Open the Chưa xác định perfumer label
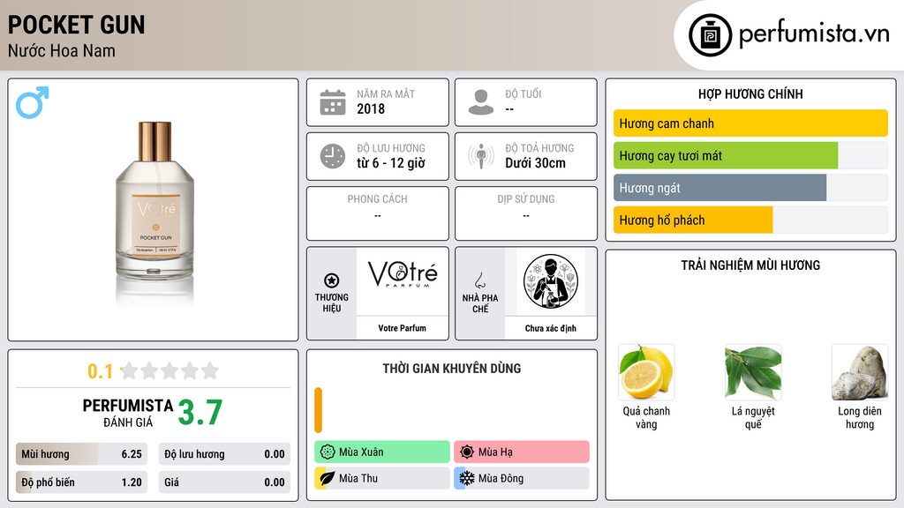Viewport: 904px width, 508px height. pos(551,328)
